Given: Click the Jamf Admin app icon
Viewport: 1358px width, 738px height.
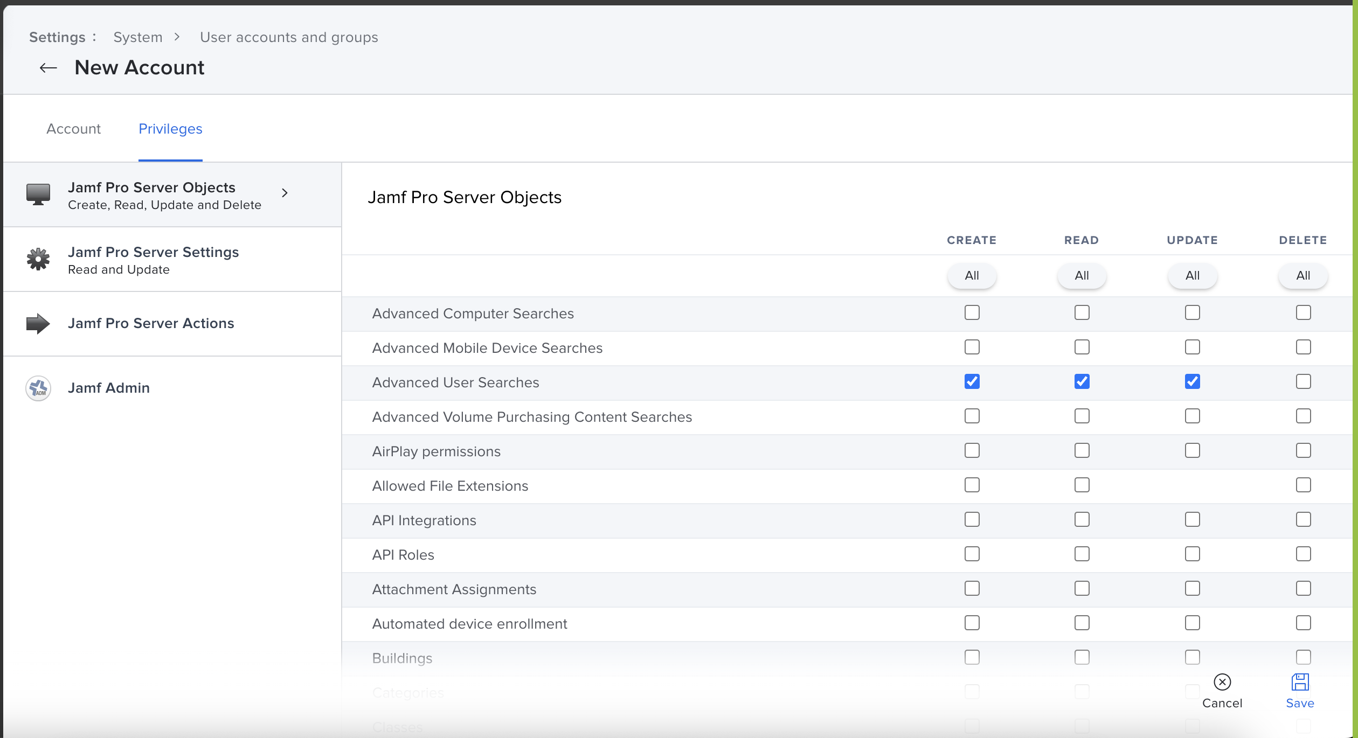Looking at the screenshot, I should pyautogui.click(x=38, y=388).
